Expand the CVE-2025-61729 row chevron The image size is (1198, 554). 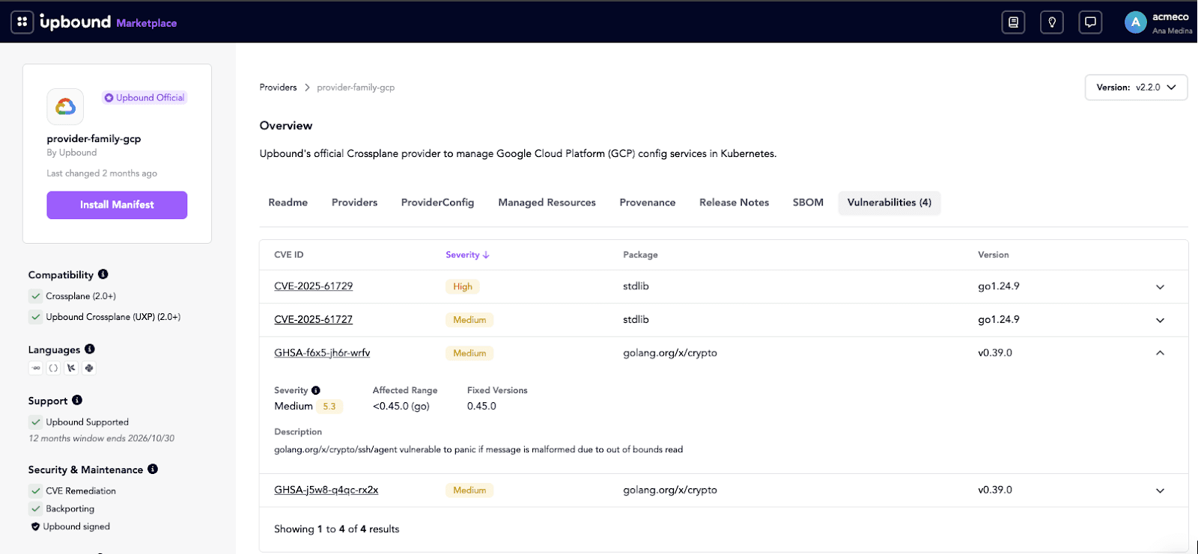[1160, 287]
